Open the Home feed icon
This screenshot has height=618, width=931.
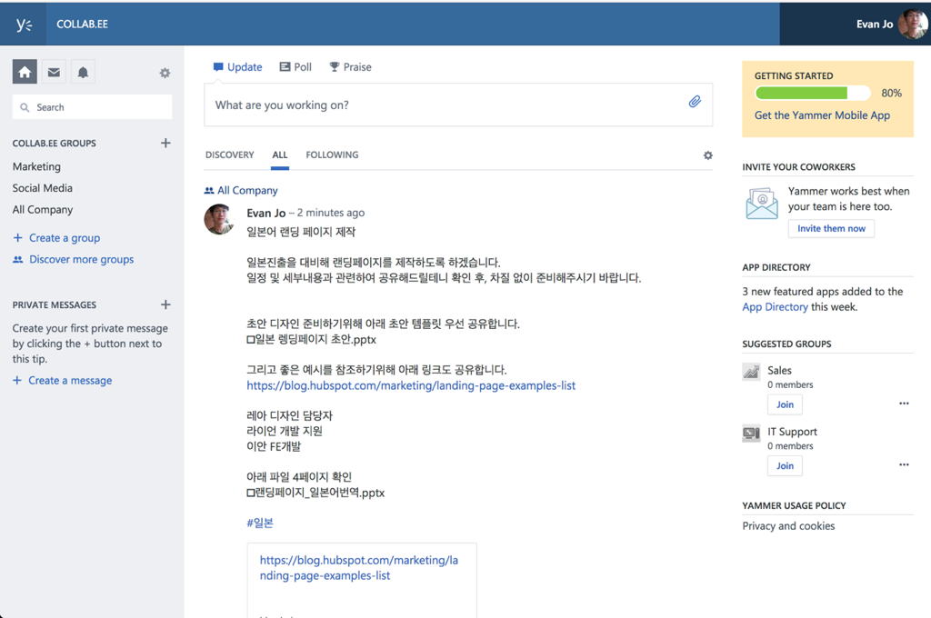[x=25, y=73]
